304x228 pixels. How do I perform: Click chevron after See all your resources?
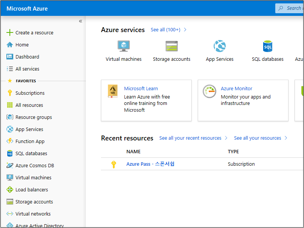click(286, 138)
